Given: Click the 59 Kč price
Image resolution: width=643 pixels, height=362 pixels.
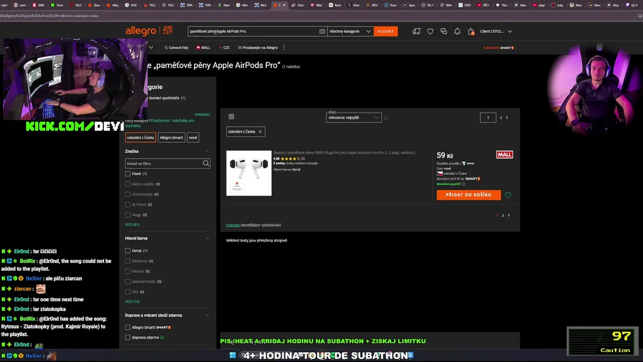Looking at the screenshot, I should pos(445,155).
